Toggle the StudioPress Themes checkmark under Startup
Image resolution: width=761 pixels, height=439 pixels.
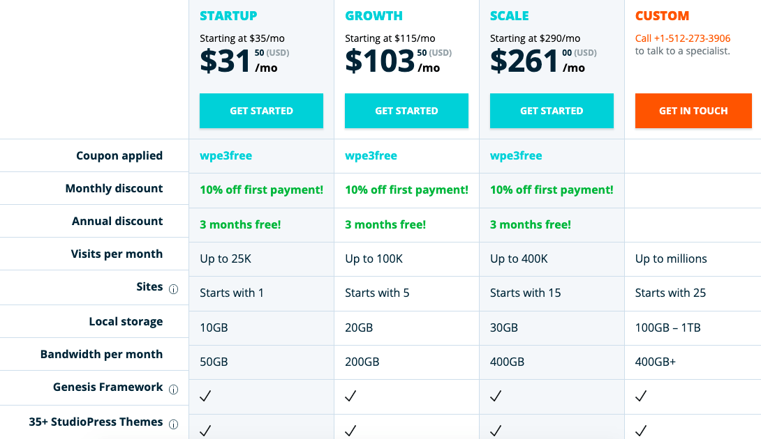(205, 431)
